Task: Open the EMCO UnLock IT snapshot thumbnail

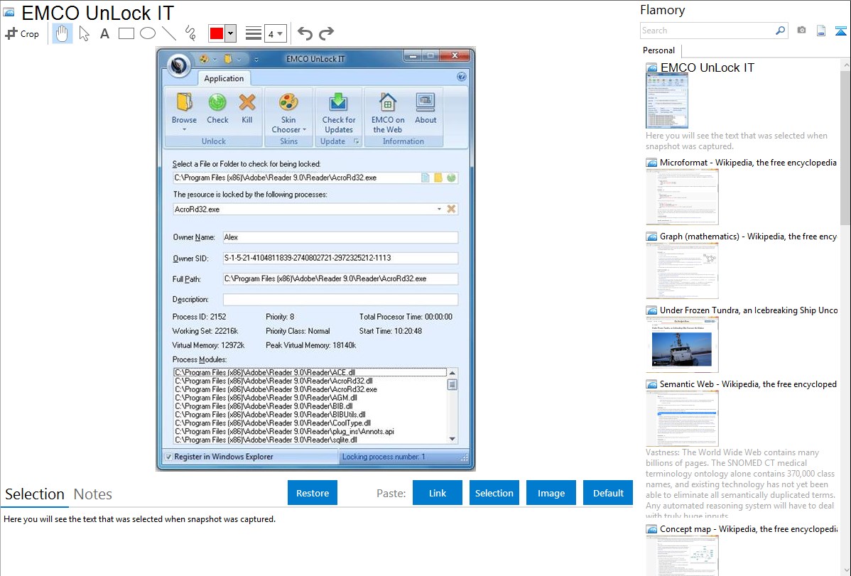Action: [667, 102]
